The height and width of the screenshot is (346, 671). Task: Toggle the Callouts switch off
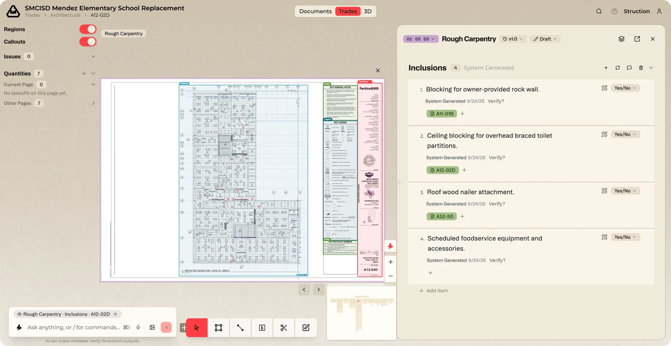click(x=88, y=42)
